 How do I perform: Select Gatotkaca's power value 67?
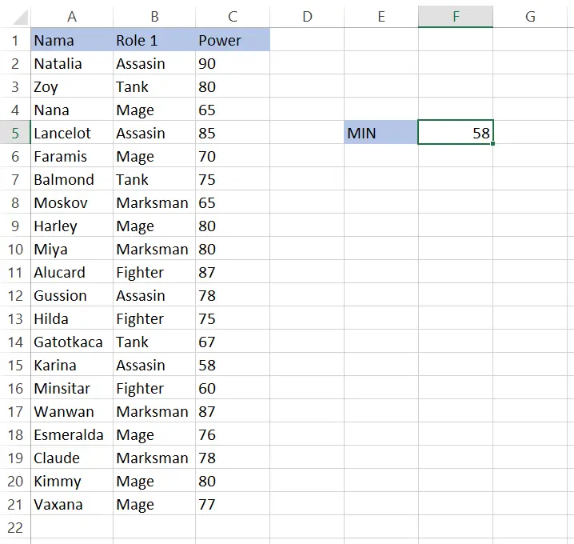coord(233,341)
